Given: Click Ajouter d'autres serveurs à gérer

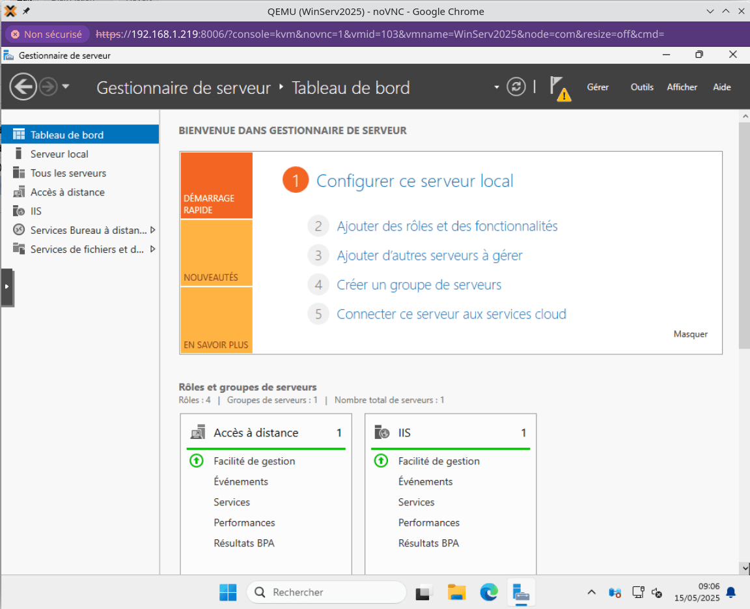Looking at the screenshot, I should pos(430,255).
